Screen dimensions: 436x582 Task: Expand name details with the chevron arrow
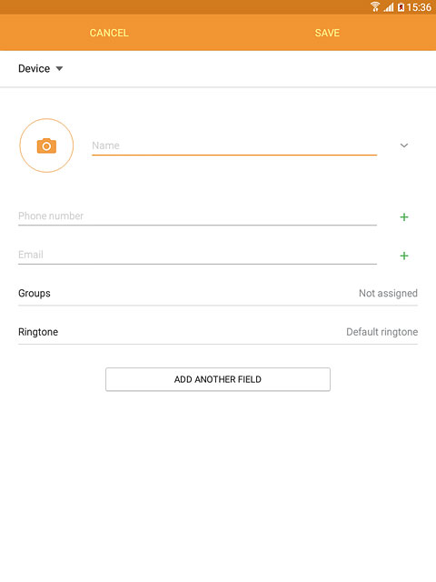404,145
